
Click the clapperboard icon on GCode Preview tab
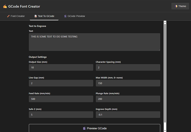[x=65, y=16]
